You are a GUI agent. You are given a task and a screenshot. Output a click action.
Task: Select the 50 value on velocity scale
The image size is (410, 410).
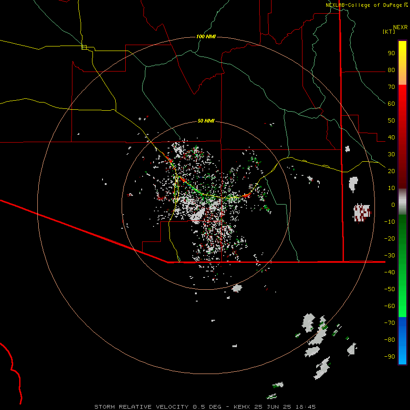pos(391,121)
